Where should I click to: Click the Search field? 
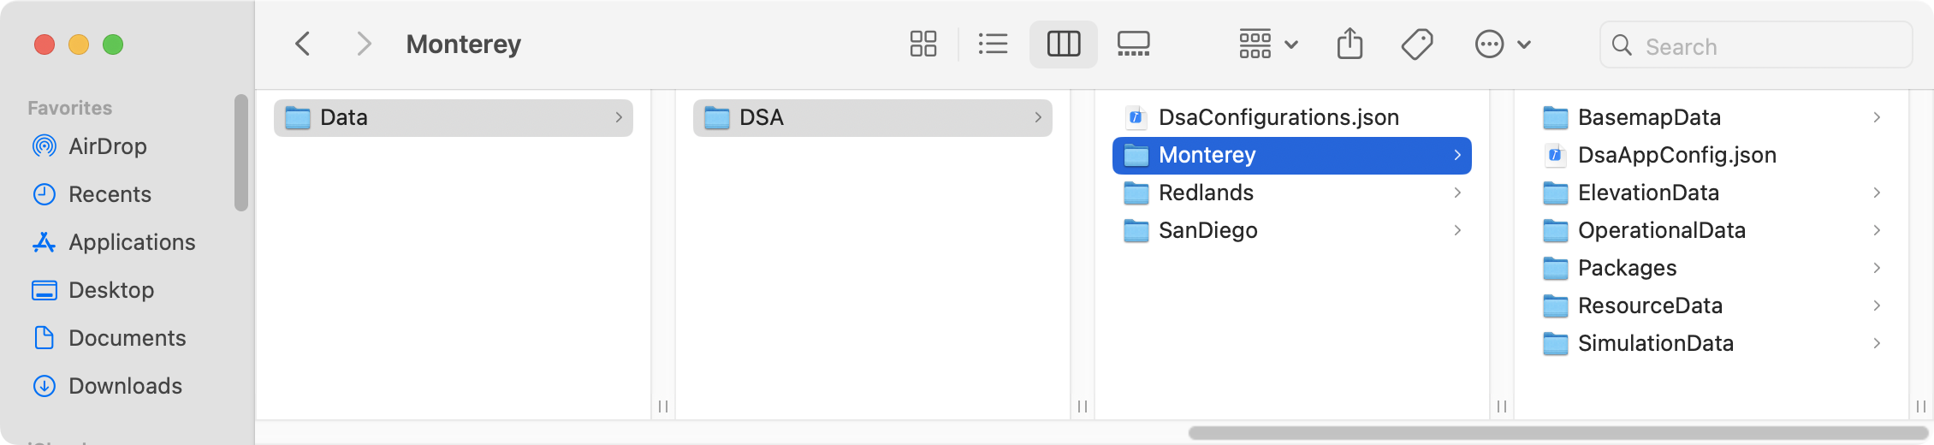(1756, 45)
